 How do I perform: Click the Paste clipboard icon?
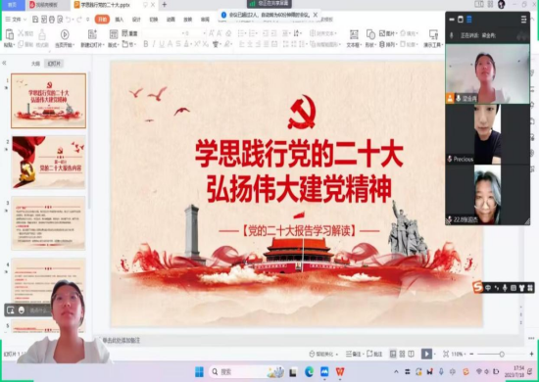coord(9,34)
